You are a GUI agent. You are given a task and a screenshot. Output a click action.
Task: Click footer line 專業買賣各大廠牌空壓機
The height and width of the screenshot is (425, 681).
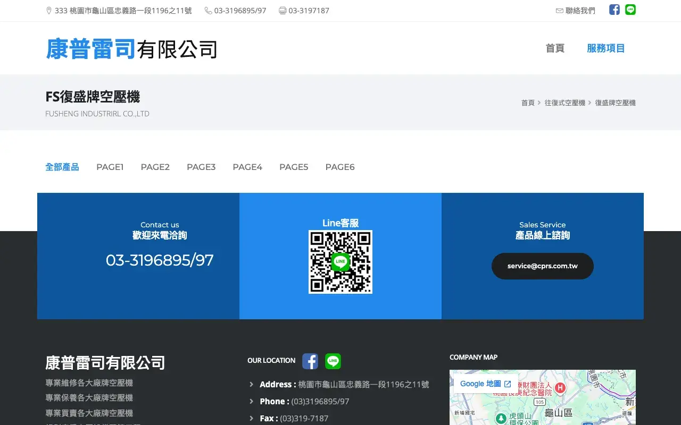[89, 413]
